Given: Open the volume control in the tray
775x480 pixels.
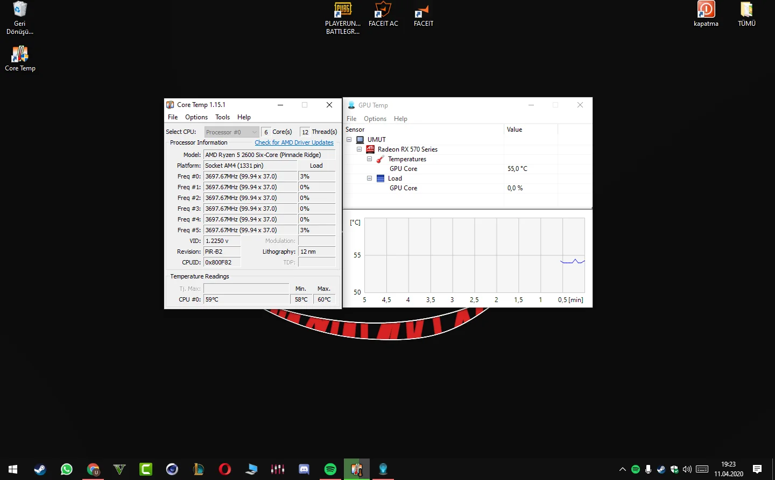Looking at the screenshot, I should [687, 469].
